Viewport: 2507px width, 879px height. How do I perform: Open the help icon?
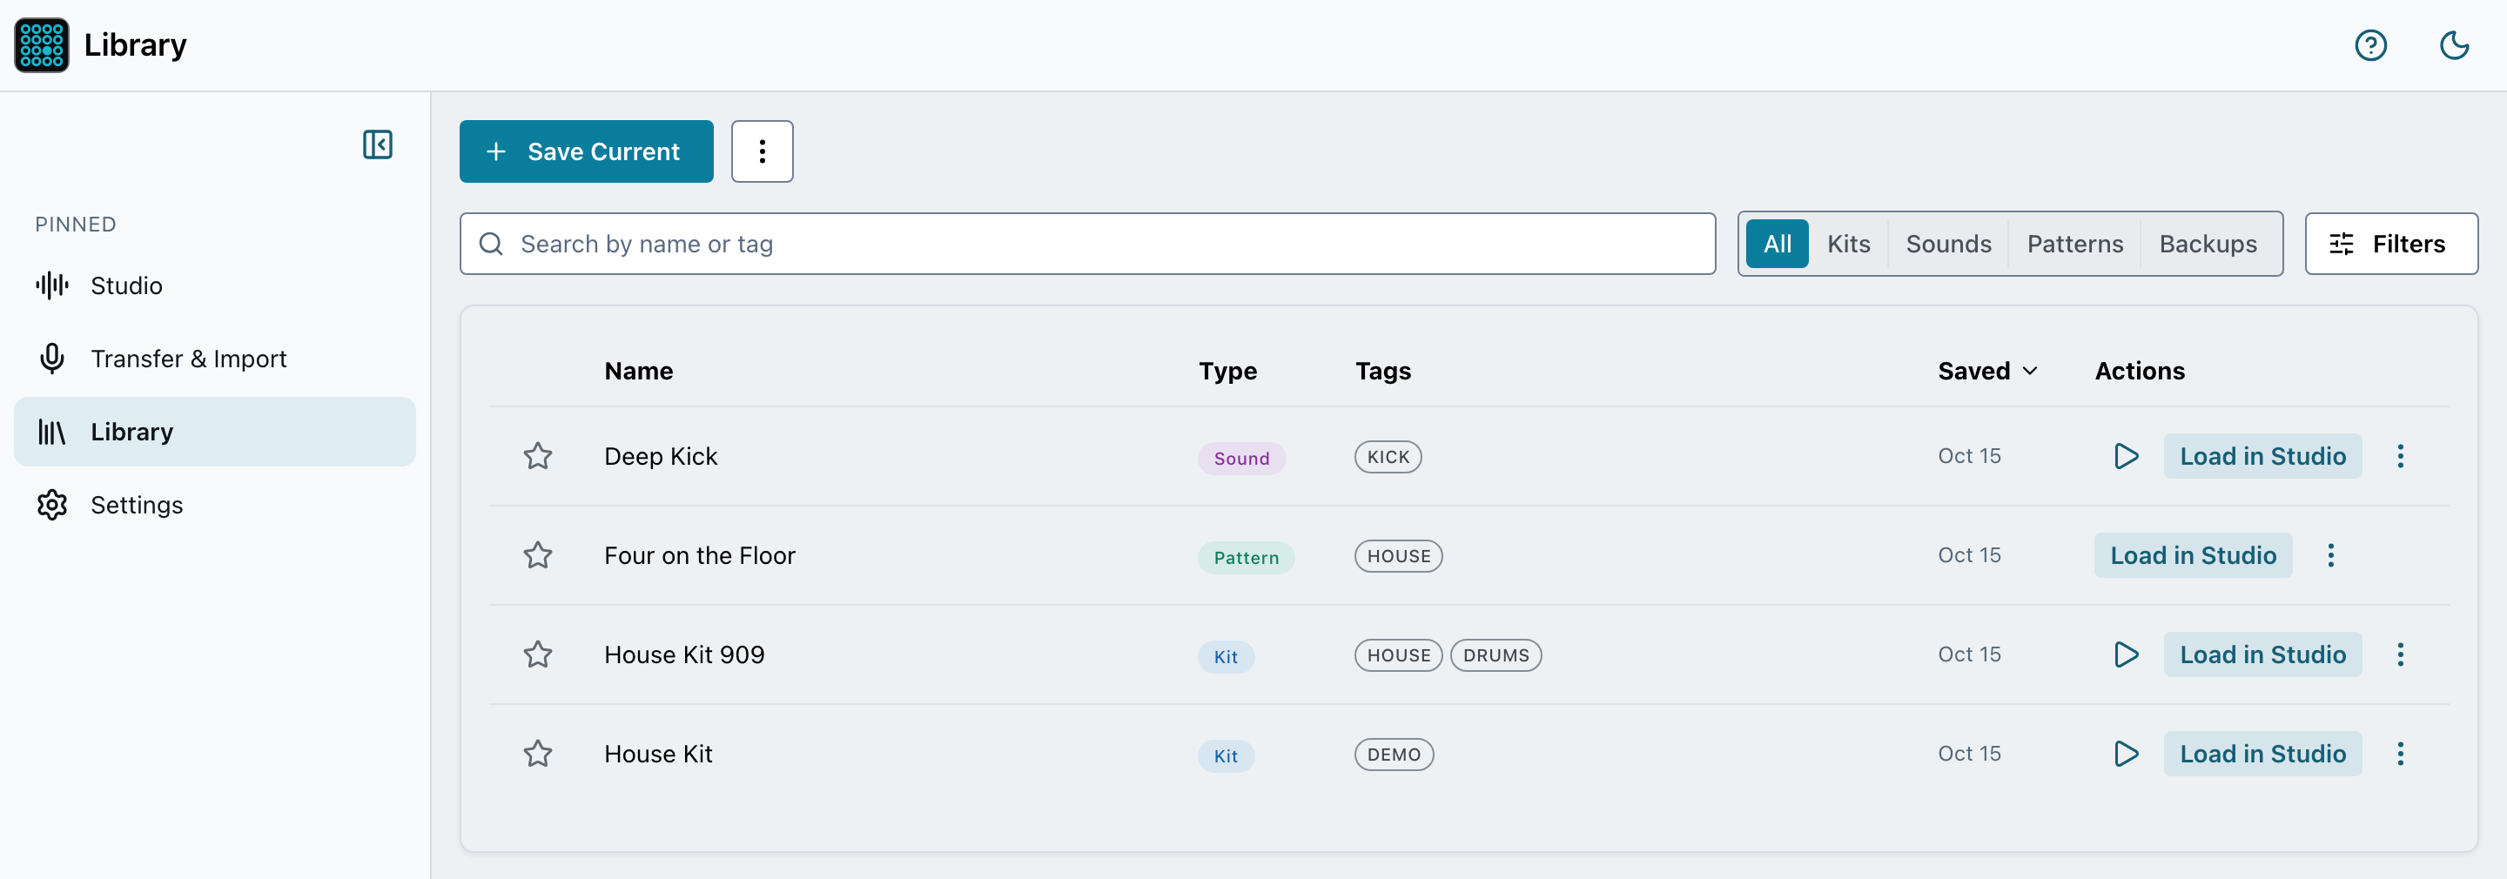coord(2370,44)
